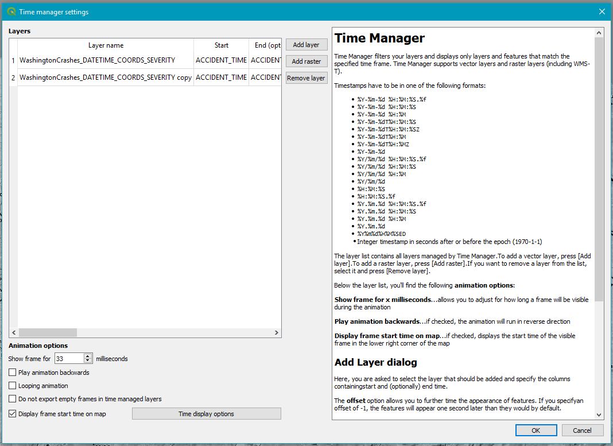Select the first WashingtonCrashes layer row
The height and width of the screenshot is (446, 613).
click(x=97, y=60)
